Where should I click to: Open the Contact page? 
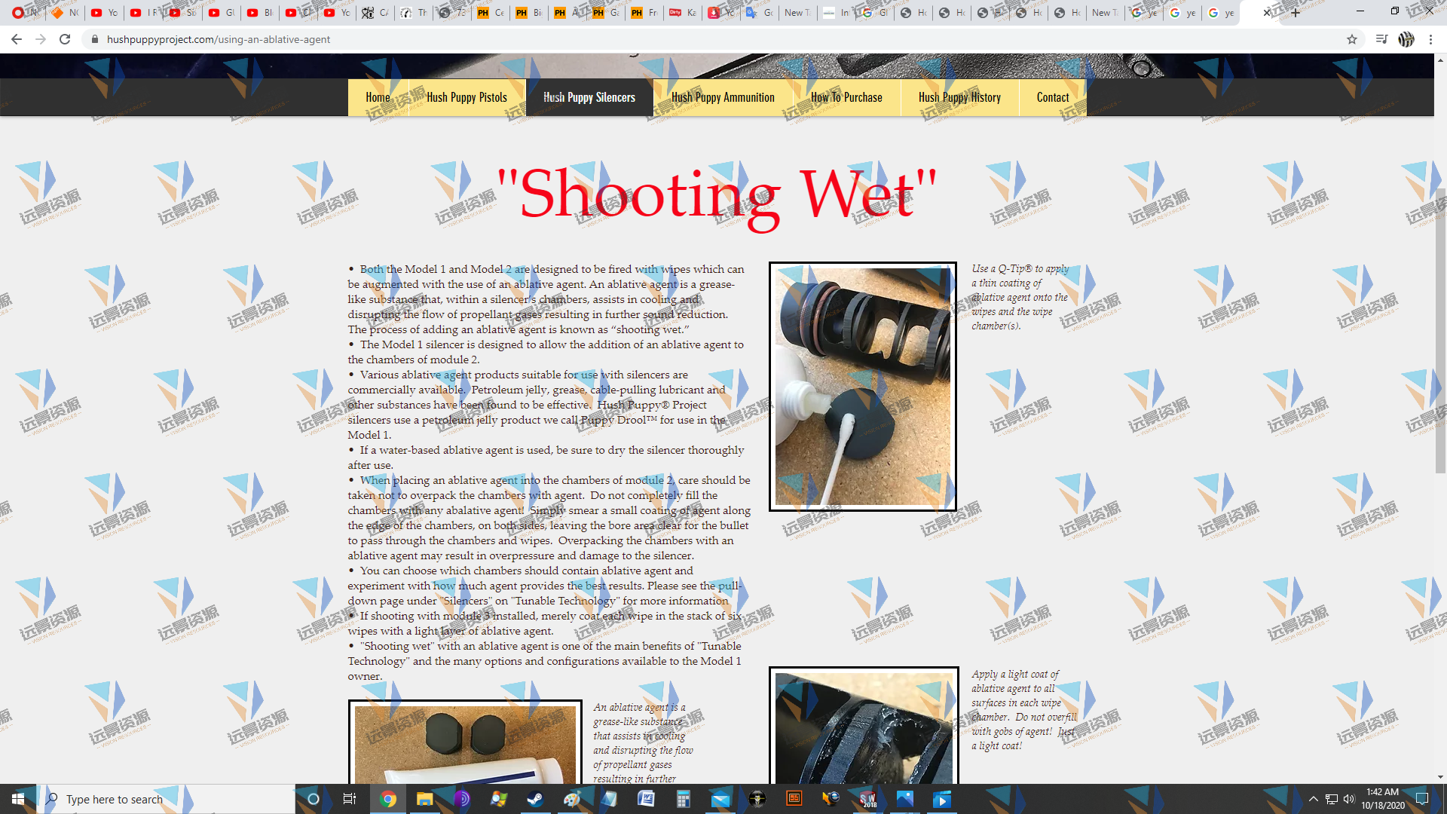coord(1052,97)
